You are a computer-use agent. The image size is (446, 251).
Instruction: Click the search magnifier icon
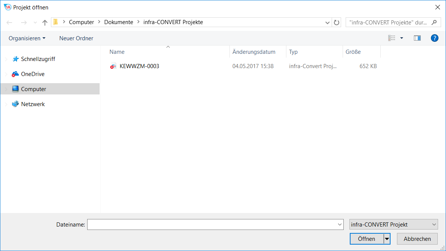(434, 22)
